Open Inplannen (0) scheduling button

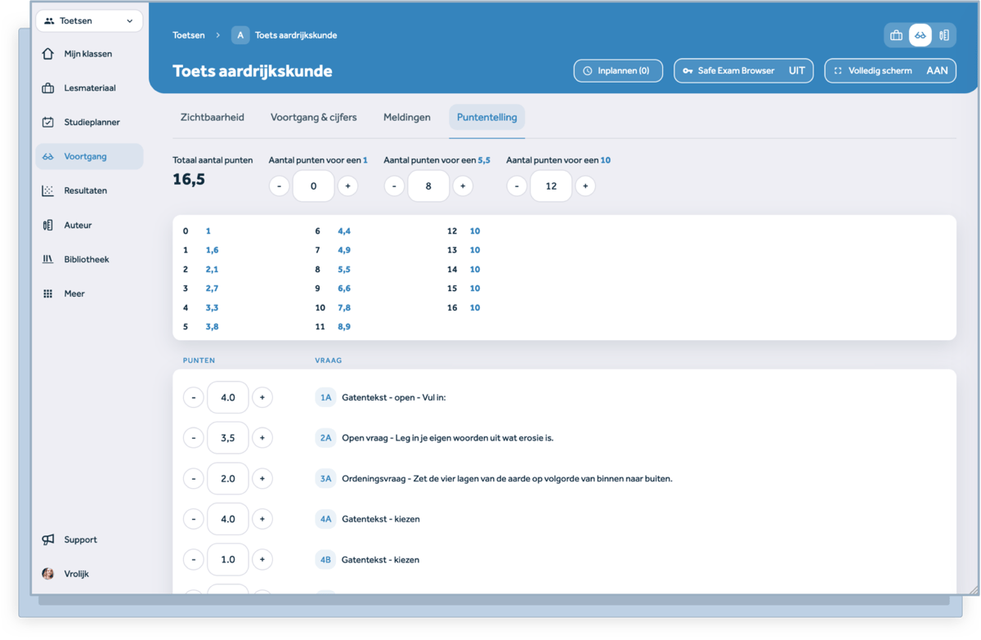click(617, 70)
